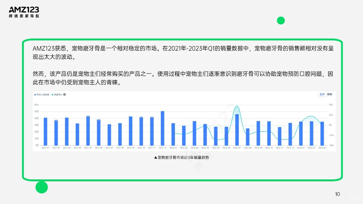Screen dimensions: 363x204
Task: Click the 2022-11 sales bar
Action: 280,136
